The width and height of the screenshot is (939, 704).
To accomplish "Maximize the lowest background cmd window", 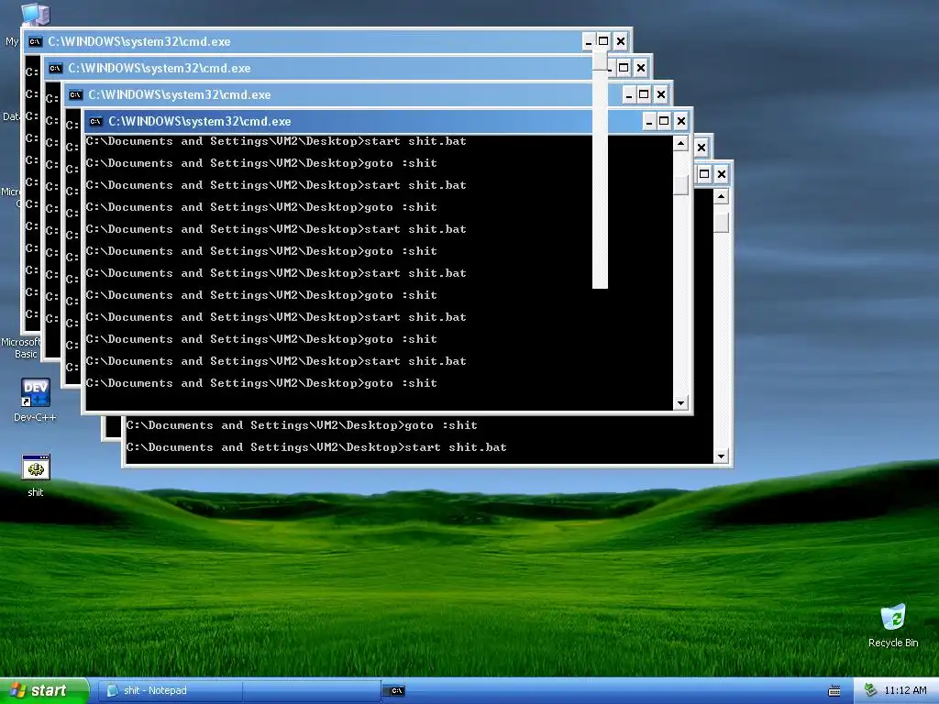I will (x=704, y=174).
